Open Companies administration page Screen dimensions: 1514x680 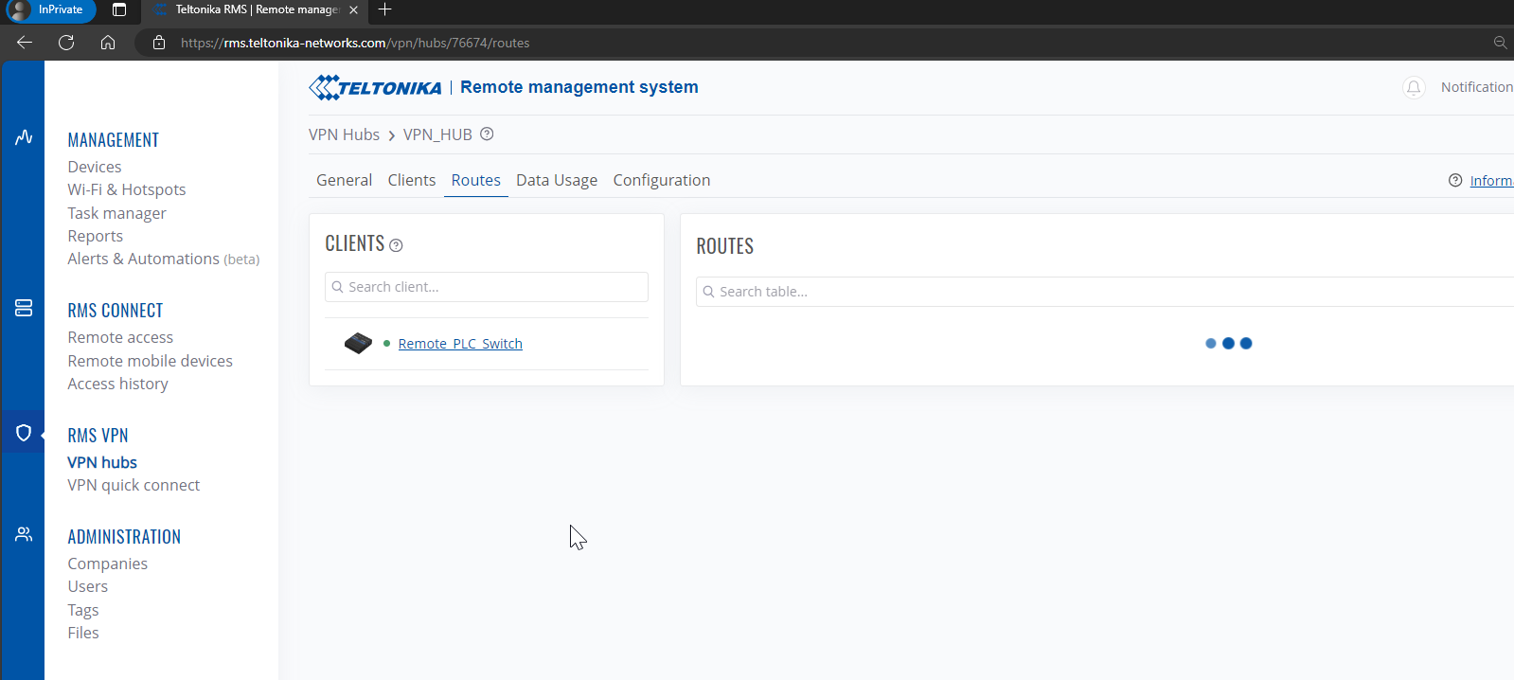[108, 564]
